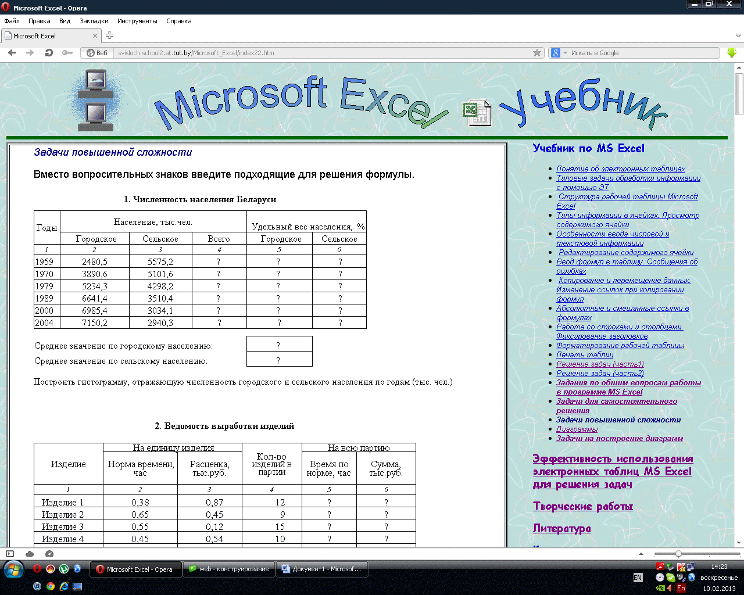Launch iTunes from the quick launch bar
This screenshot has width=744, height=595.
(x=37, y=586)
